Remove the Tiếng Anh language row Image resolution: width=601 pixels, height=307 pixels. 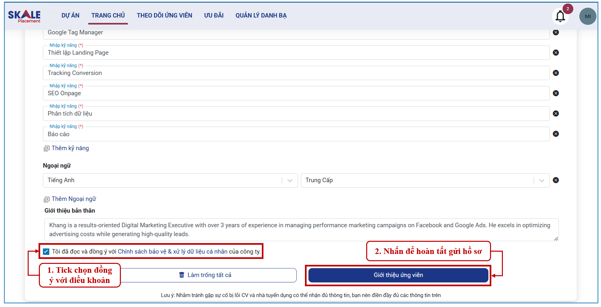tap(556, 180)
